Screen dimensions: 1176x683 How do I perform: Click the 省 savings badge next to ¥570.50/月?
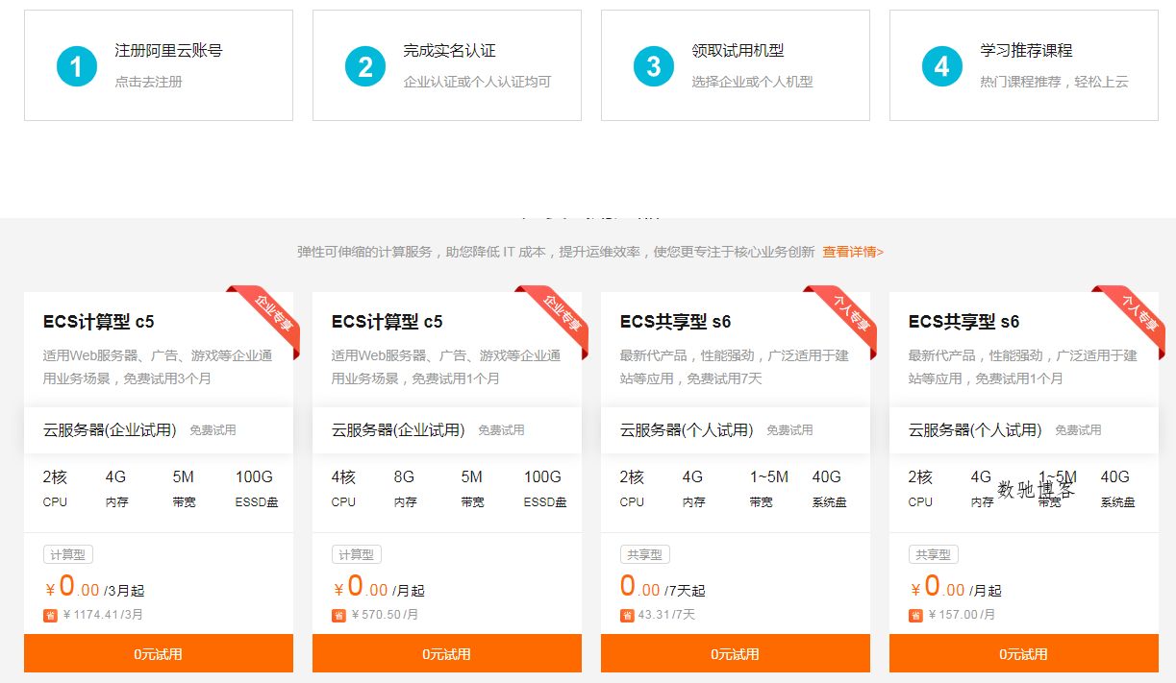(x=338, y=615)
